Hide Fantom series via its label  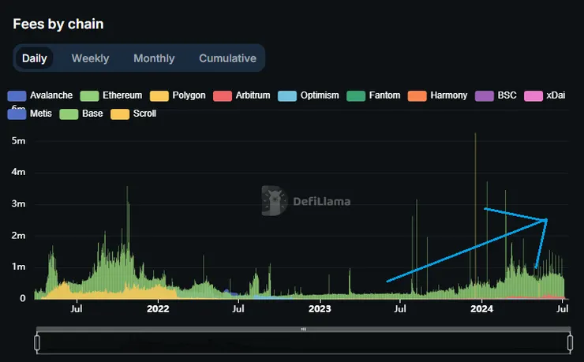[385, 95]
